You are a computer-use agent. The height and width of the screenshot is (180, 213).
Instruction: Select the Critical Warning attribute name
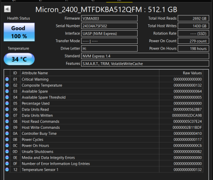35,79
